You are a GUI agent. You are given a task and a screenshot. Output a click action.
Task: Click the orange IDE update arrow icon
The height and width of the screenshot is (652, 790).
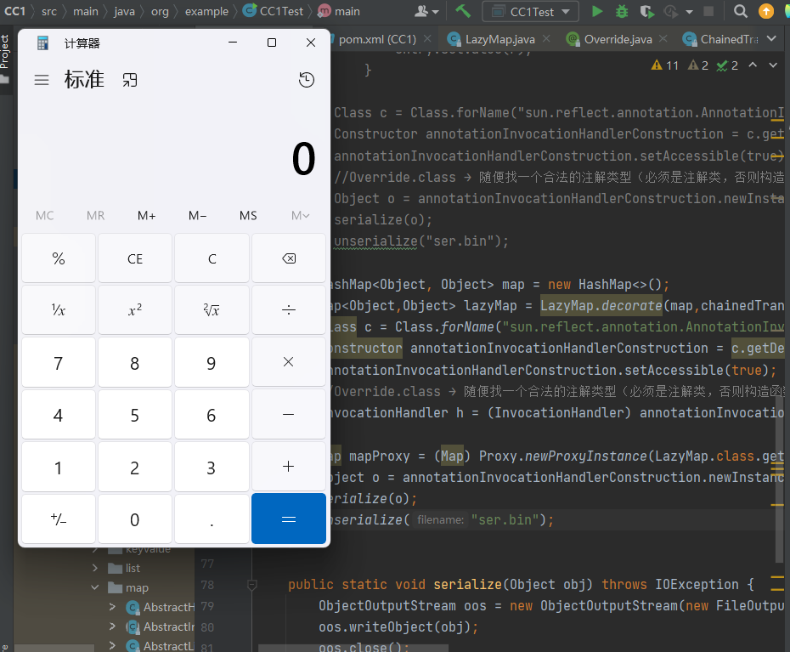pos(766,11)
